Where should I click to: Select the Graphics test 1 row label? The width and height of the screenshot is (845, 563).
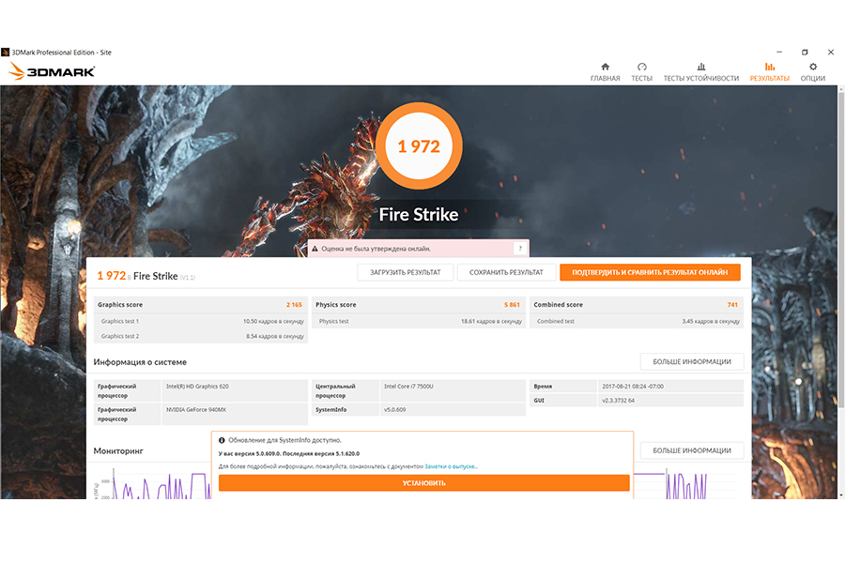click(x=119, y=321)
